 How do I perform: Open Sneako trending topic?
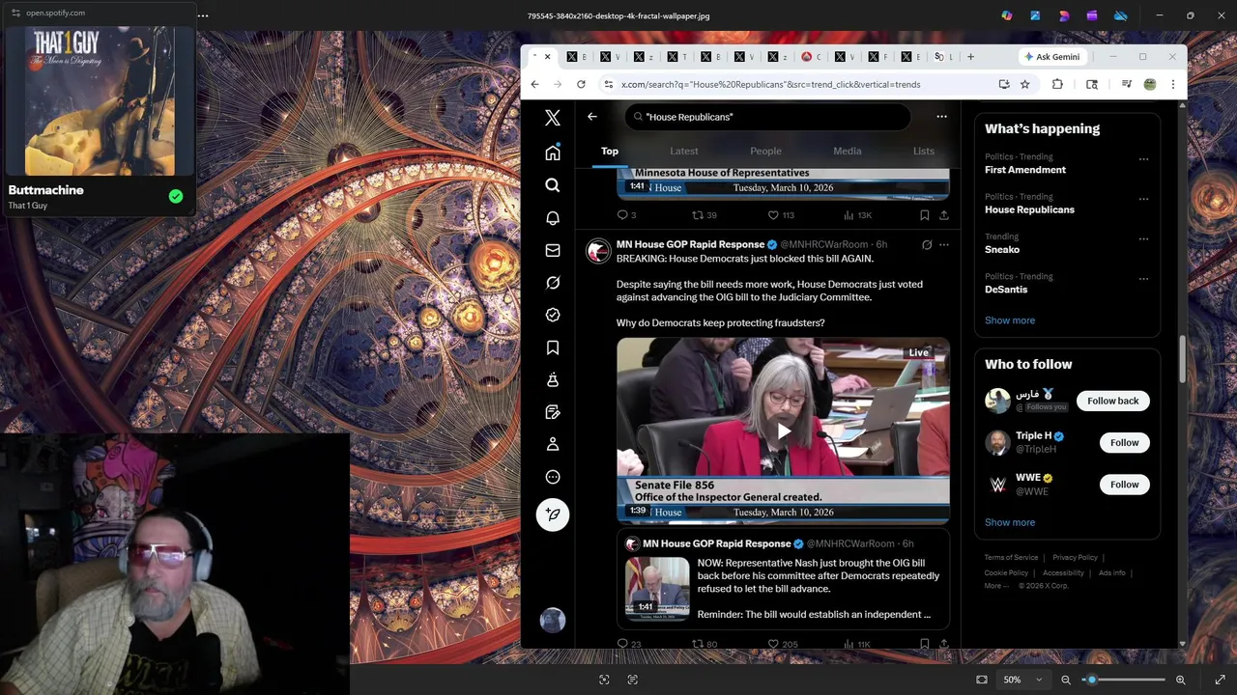[x=1002, y=249]
